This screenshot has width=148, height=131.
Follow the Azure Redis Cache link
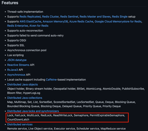81,22
